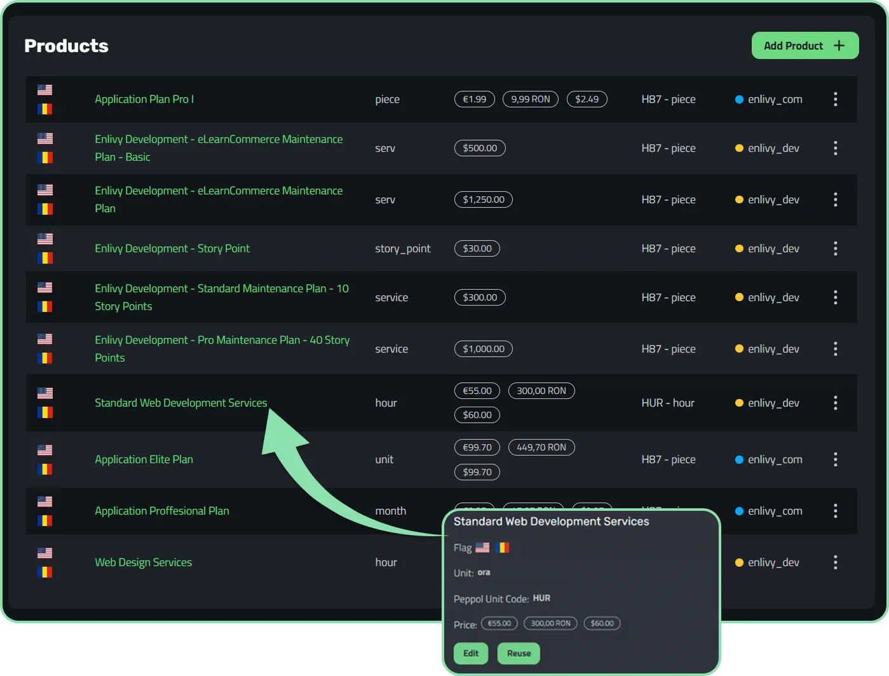Click 300,00 RON tag in table row

point(541,391)
